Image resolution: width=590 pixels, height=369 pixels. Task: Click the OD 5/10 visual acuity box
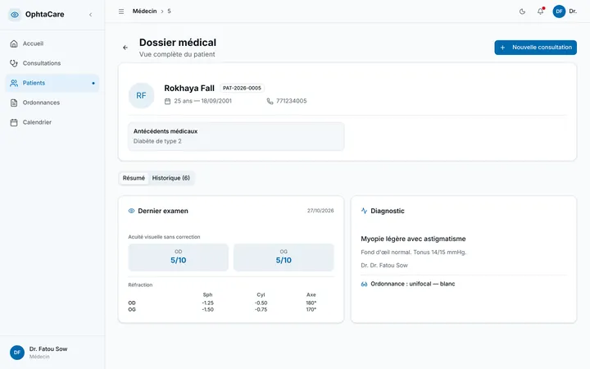(x=179, y=257)
